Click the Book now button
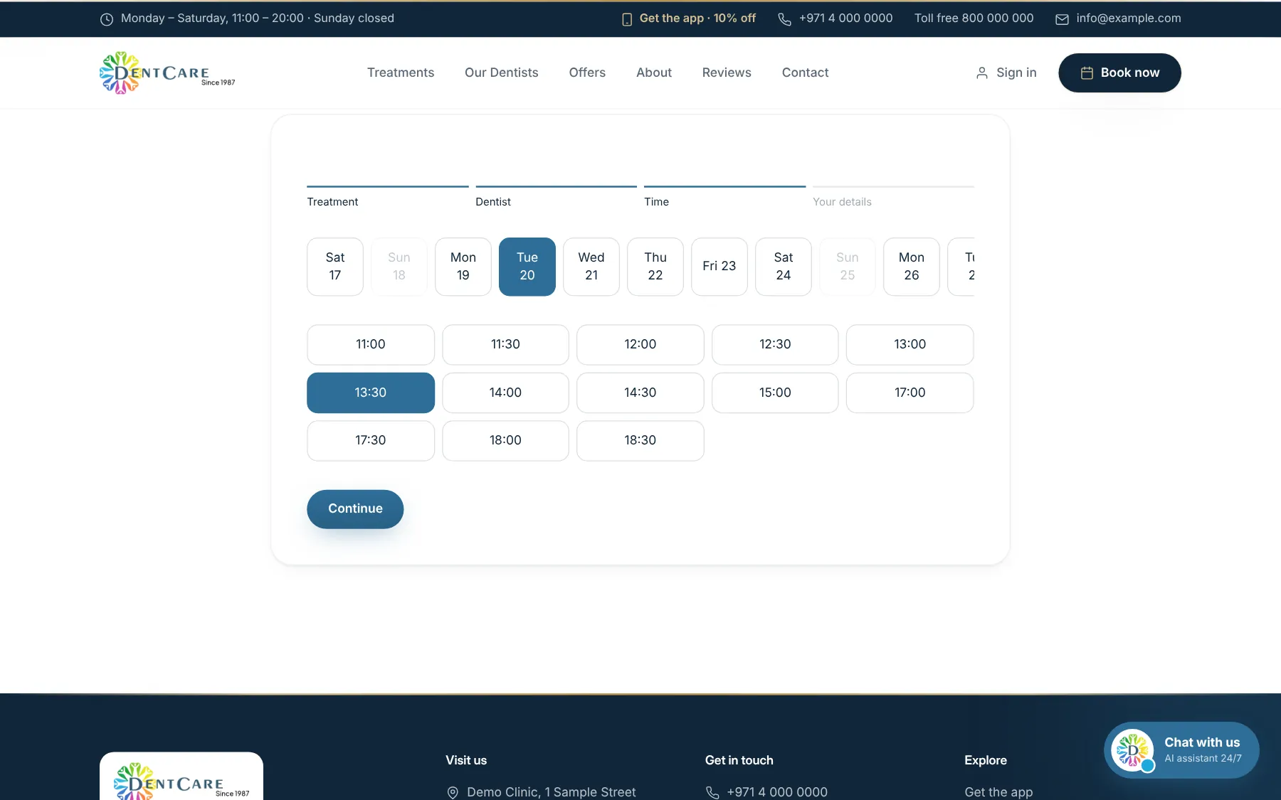Screen dimensions: 1281x800 pyautogui.click(x=1119, y=73)
